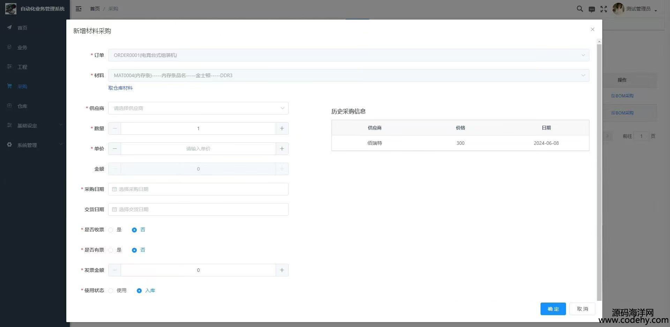The width and height of the screenshot is (670, 327).
Task: Click the calendar icon in 交货日期 field
Action: pos(114,209)
